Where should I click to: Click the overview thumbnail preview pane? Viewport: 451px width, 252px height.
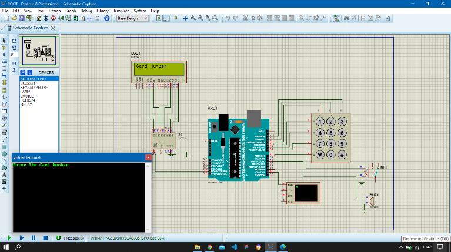[x=39, y=51]
